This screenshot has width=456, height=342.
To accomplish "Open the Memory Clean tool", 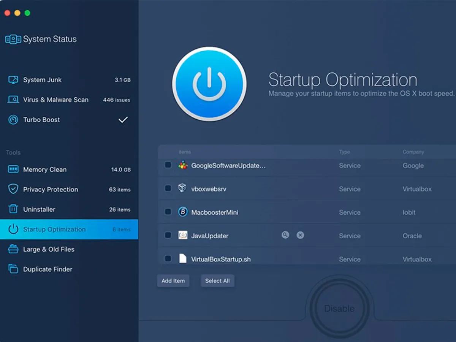I will click(x=69, y=169).
